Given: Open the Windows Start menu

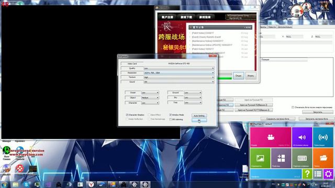Looking at the screenshot, I should click(5, 184).
